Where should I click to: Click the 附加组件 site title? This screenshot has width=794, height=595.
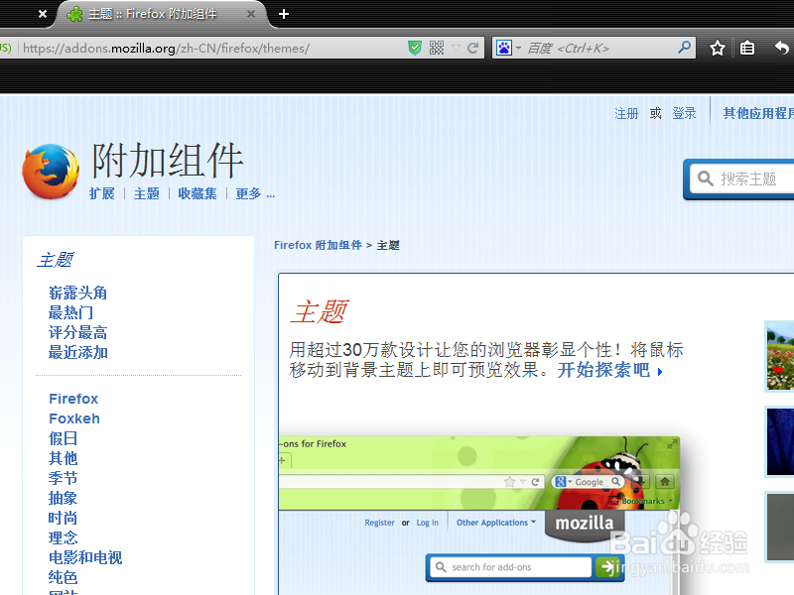[168, 161]
